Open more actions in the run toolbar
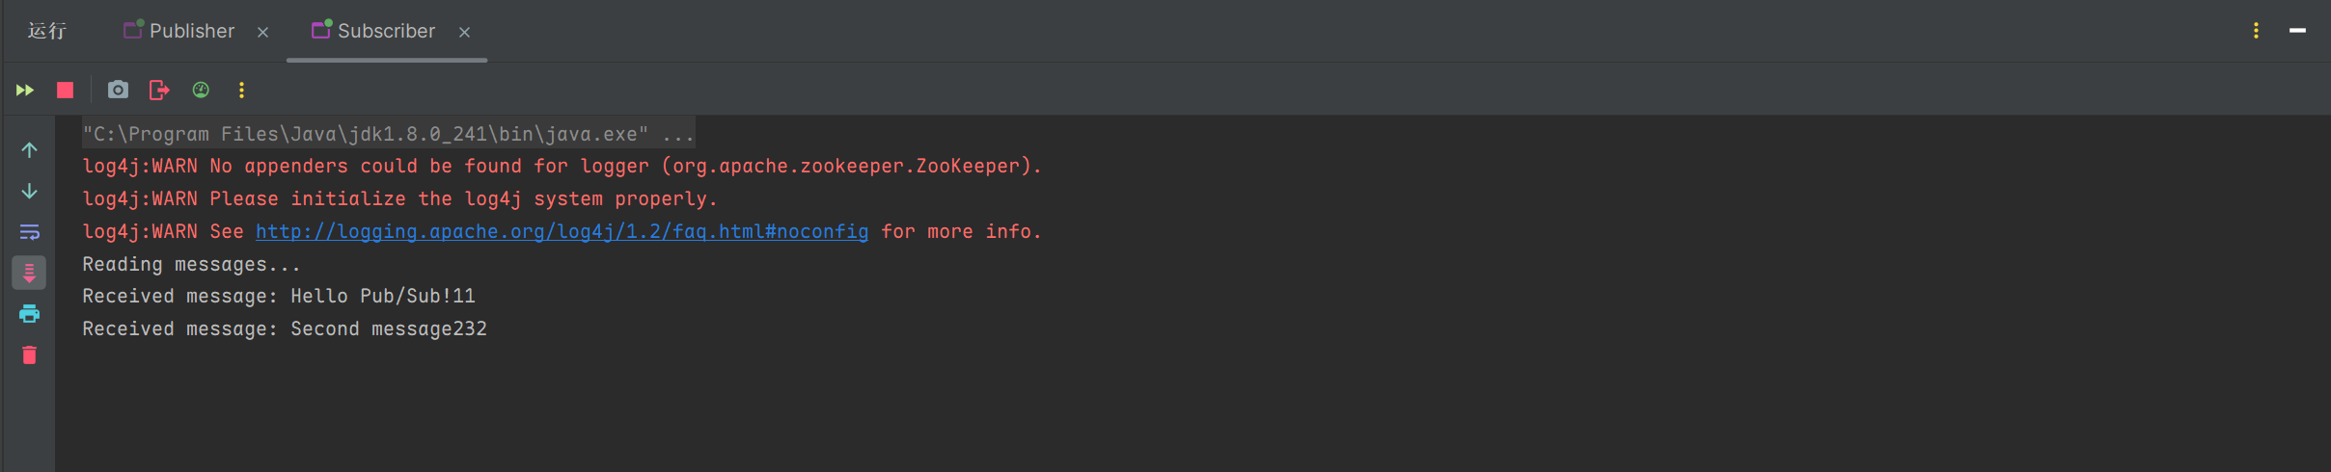This screenshot has height=472, width=2331. pos(241,90)
